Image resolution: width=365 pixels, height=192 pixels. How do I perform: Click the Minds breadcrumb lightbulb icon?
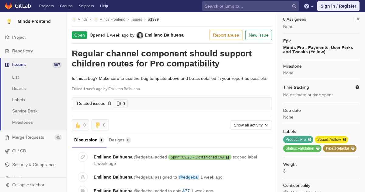[x=74, y=20]
